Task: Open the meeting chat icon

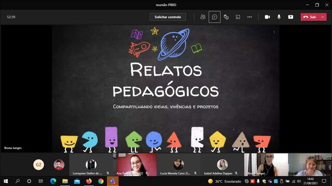Action: point(214,17)
